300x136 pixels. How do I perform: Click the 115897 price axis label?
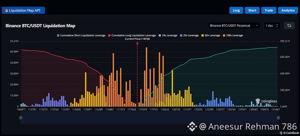pos(88,110)
